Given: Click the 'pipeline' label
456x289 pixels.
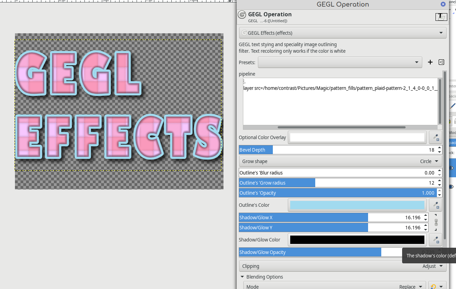Looking at the screenshot, I should point(247,74).
